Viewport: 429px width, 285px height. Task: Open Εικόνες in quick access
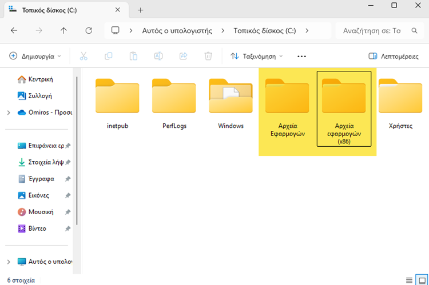pos(33,195)
